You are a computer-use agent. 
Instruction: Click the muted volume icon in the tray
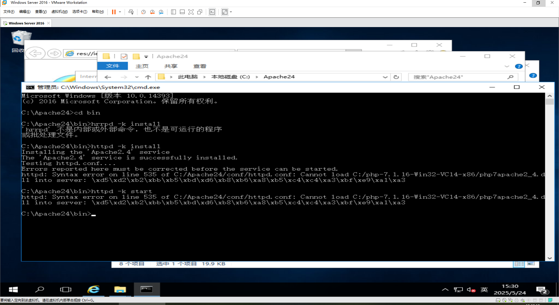471,290
